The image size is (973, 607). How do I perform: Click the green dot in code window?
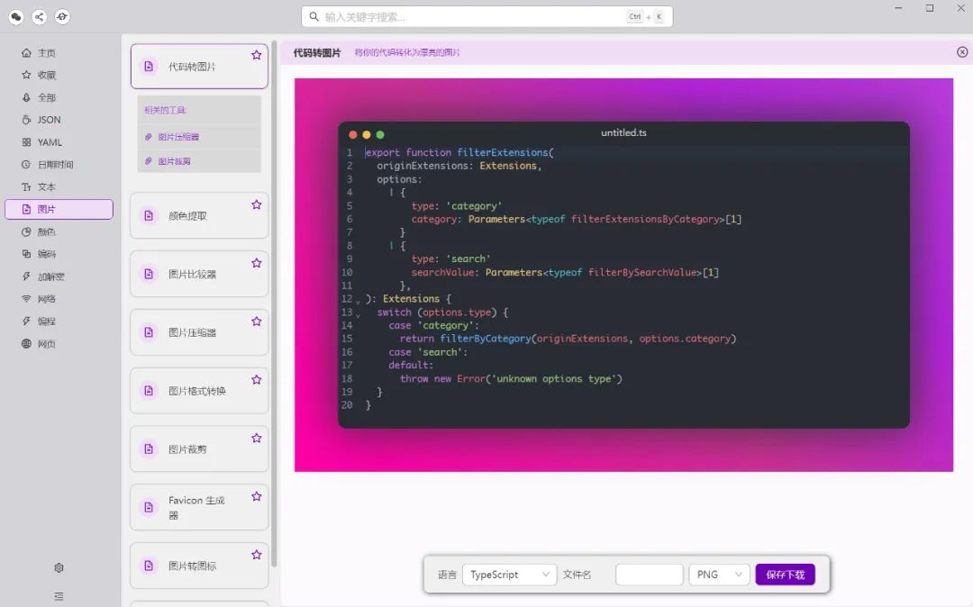[x=380, y=134]
